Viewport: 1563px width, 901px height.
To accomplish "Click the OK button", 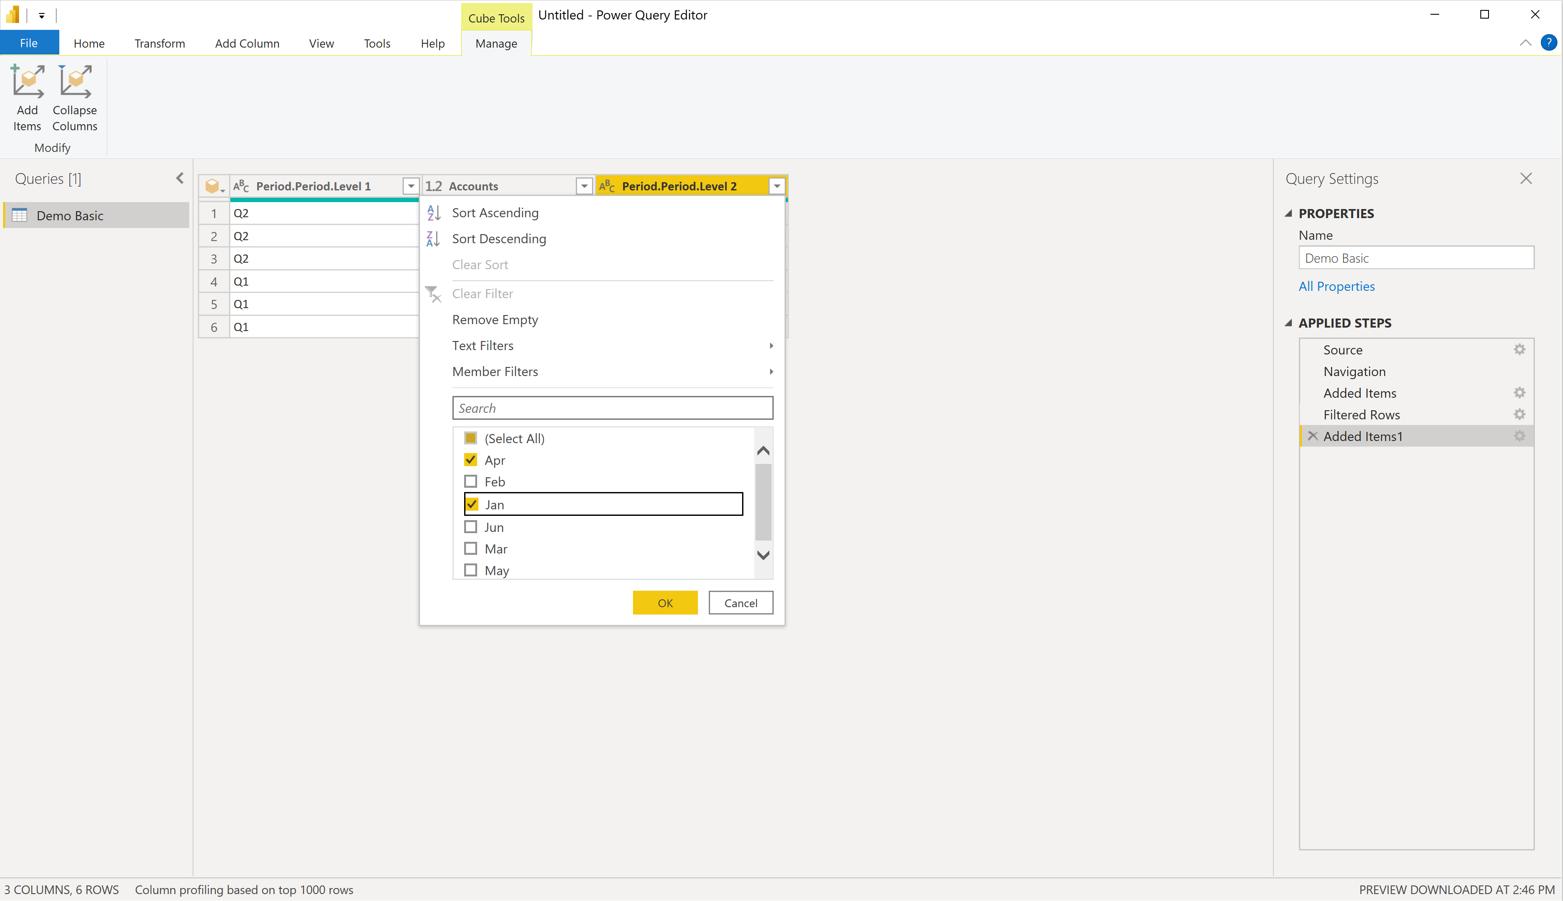I will pyautogui.click(x=665, y=603).
